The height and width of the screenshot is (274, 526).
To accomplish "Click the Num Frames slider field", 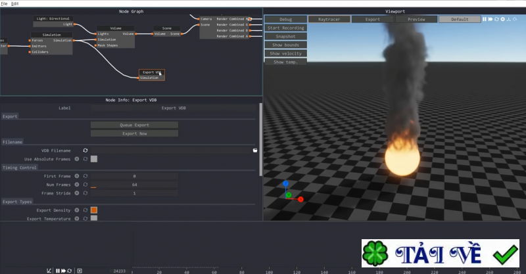I will pyautogui.click(x=134, y=185).
